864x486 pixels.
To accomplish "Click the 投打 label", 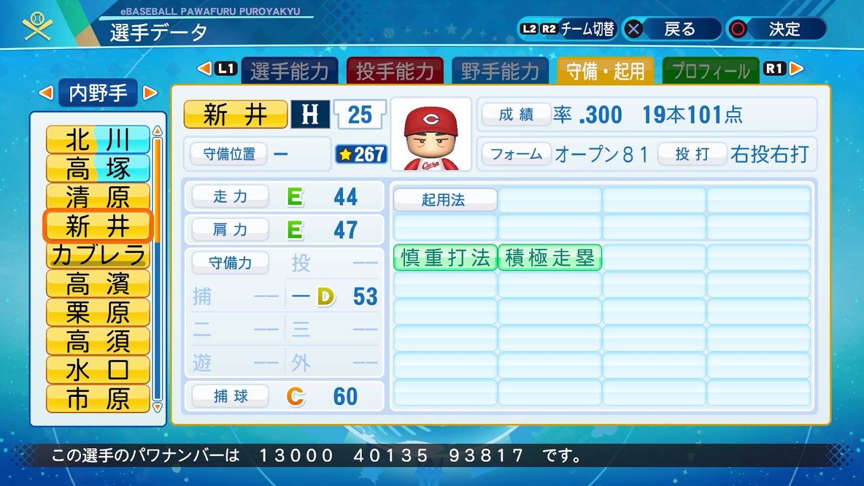I will click(692, 154).
